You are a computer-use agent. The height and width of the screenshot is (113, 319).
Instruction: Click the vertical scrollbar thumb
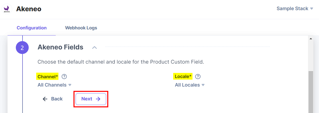pos(311,91)
